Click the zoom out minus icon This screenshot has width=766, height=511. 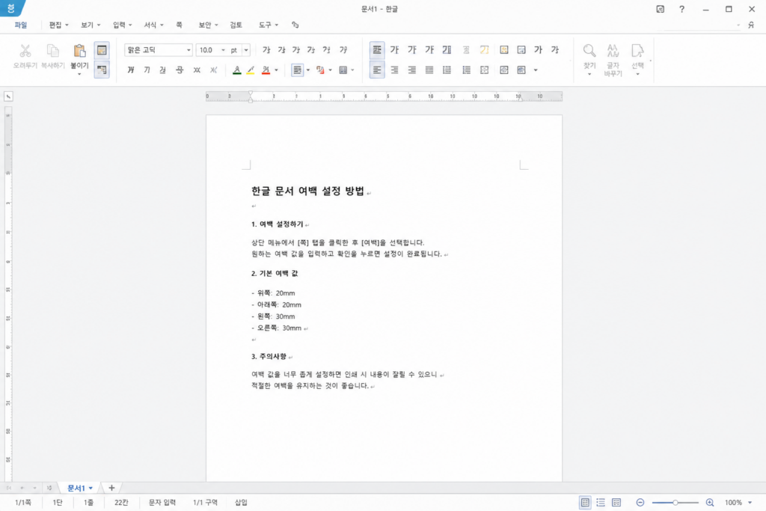pos(640,502)
